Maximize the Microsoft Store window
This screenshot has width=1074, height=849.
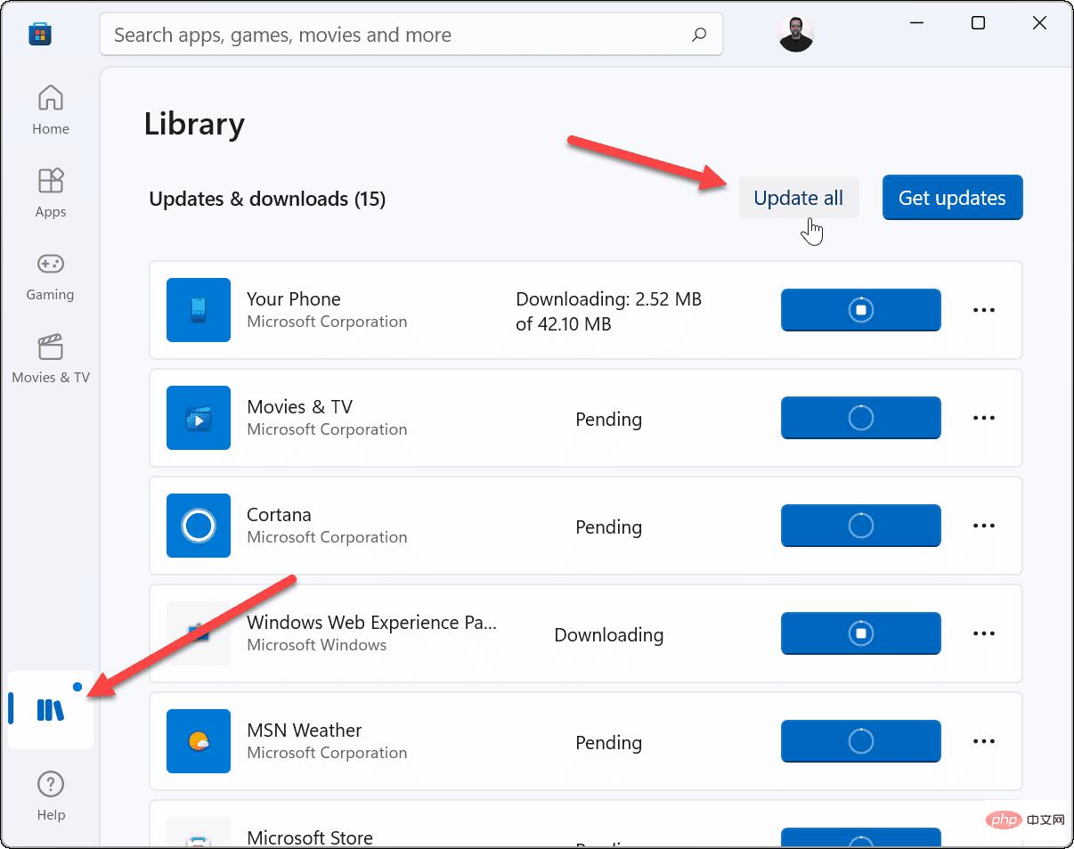tap(978, 24)
